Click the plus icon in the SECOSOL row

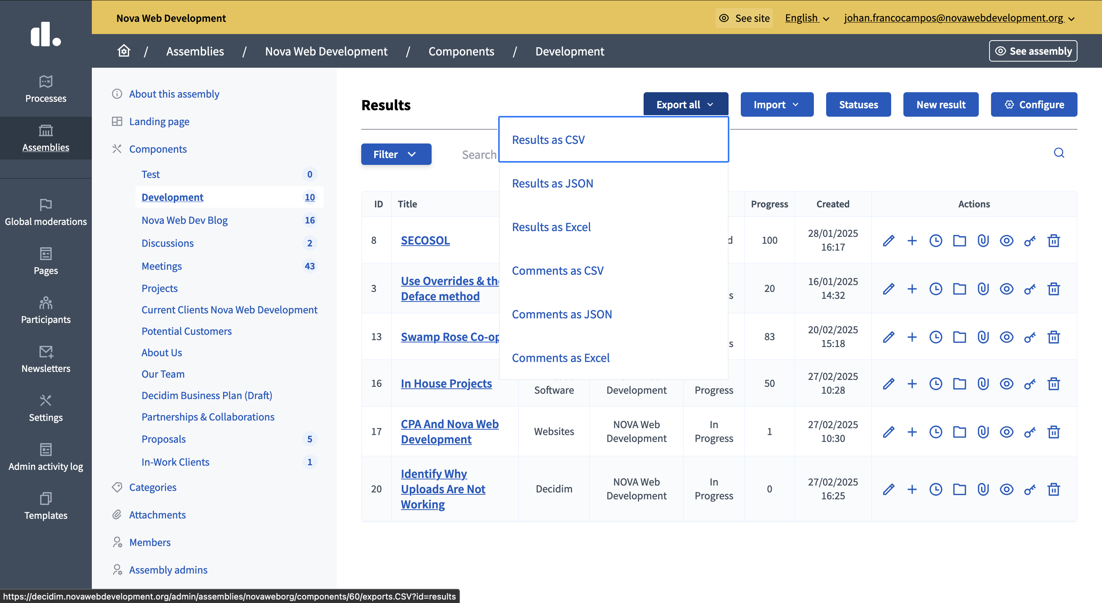[912, 240]
